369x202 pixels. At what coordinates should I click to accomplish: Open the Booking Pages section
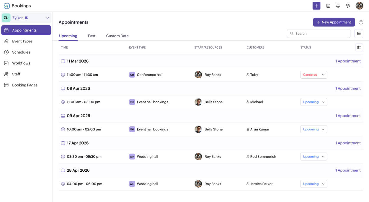pyautogui.click(x=24, y=85)
